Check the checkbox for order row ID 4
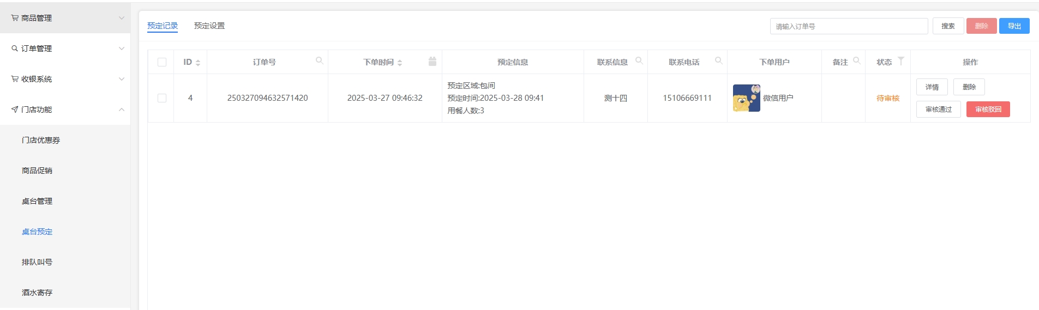 click(162, 98)
